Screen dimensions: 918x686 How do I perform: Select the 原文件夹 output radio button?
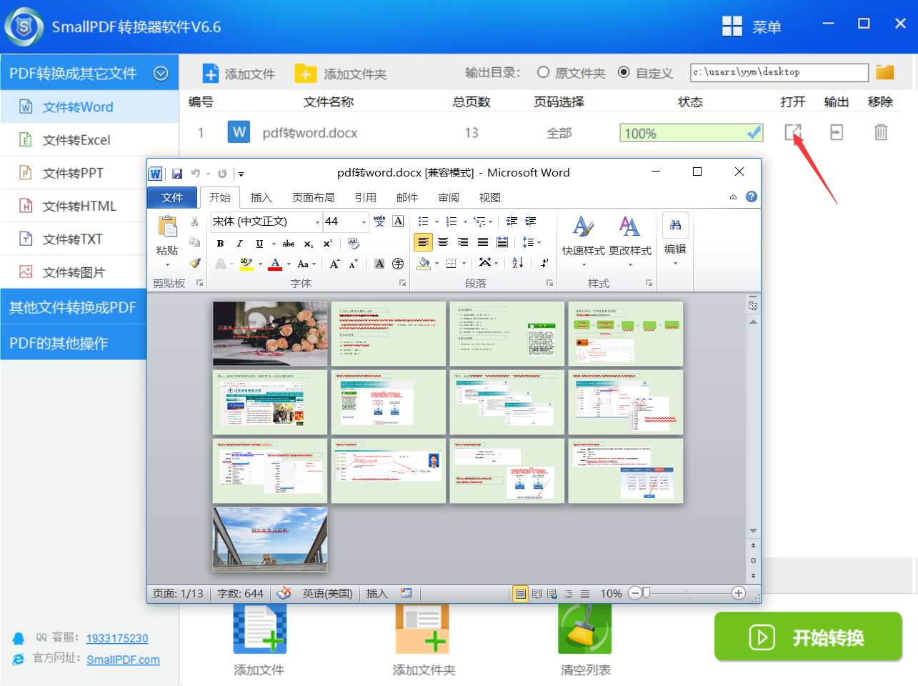543,72
